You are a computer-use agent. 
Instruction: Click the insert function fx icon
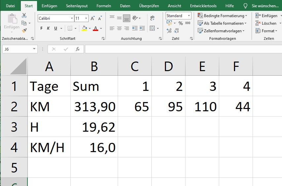(78, 49)
